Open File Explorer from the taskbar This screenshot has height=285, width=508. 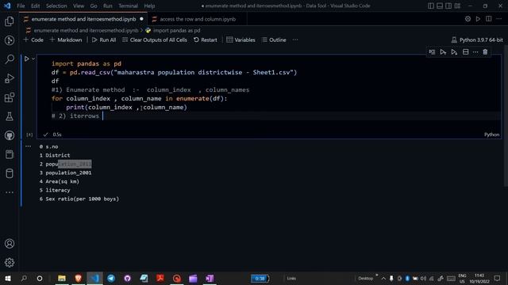[62, 278]
